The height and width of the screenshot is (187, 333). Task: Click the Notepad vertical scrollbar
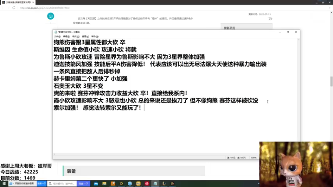coord(298,96)
